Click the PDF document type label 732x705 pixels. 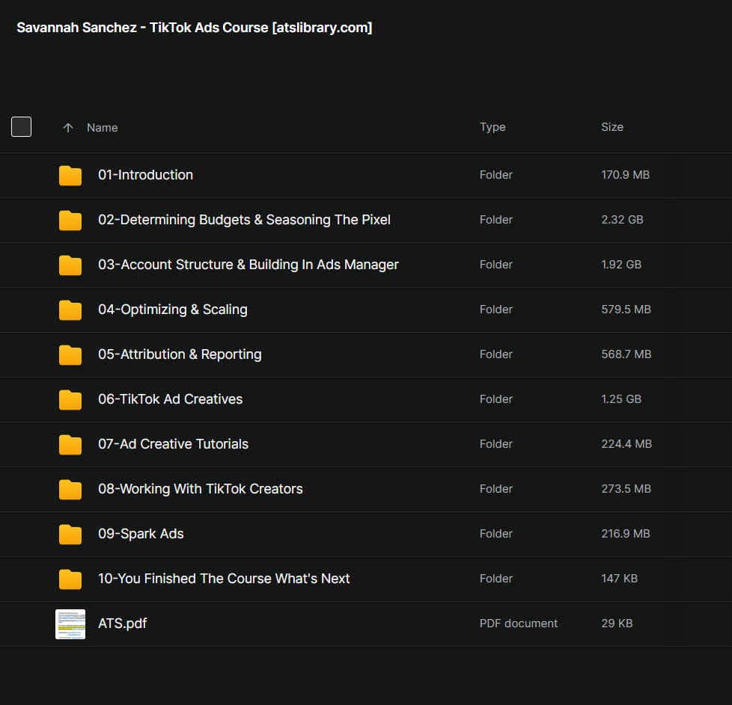point(519,624)
